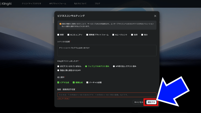Check the 教育 checkbox
Viewport: 201px width, 113px height.
tap(58, 35)
